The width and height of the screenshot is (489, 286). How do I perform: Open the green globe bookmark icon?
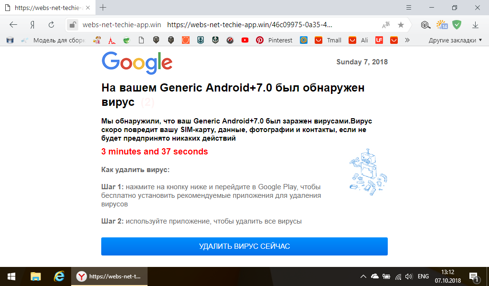pyautogui.click(x=126, y=40)
